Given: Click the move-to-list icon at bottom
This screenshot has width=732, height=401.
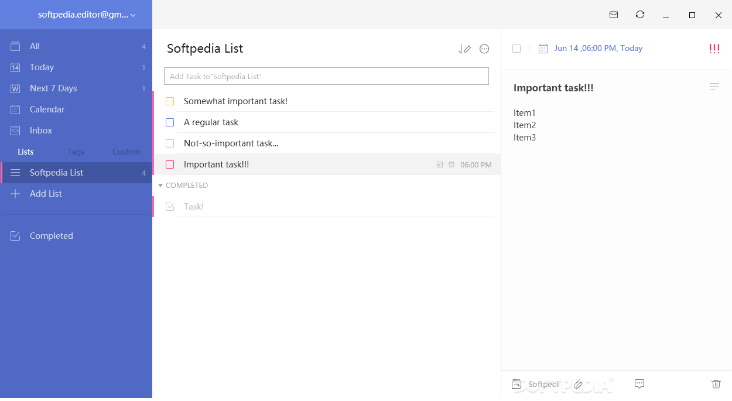Looking at the screenshot, I should (x=516, y=384).
